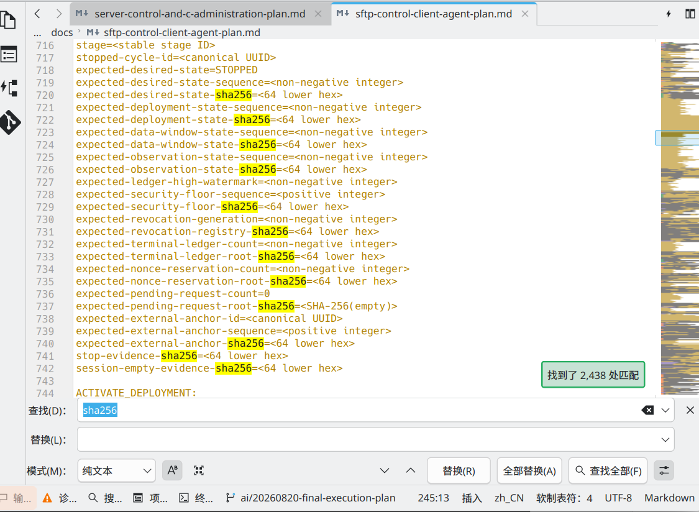Switch to server-control-and-c-administration-plan.md tab

(200, 14)
